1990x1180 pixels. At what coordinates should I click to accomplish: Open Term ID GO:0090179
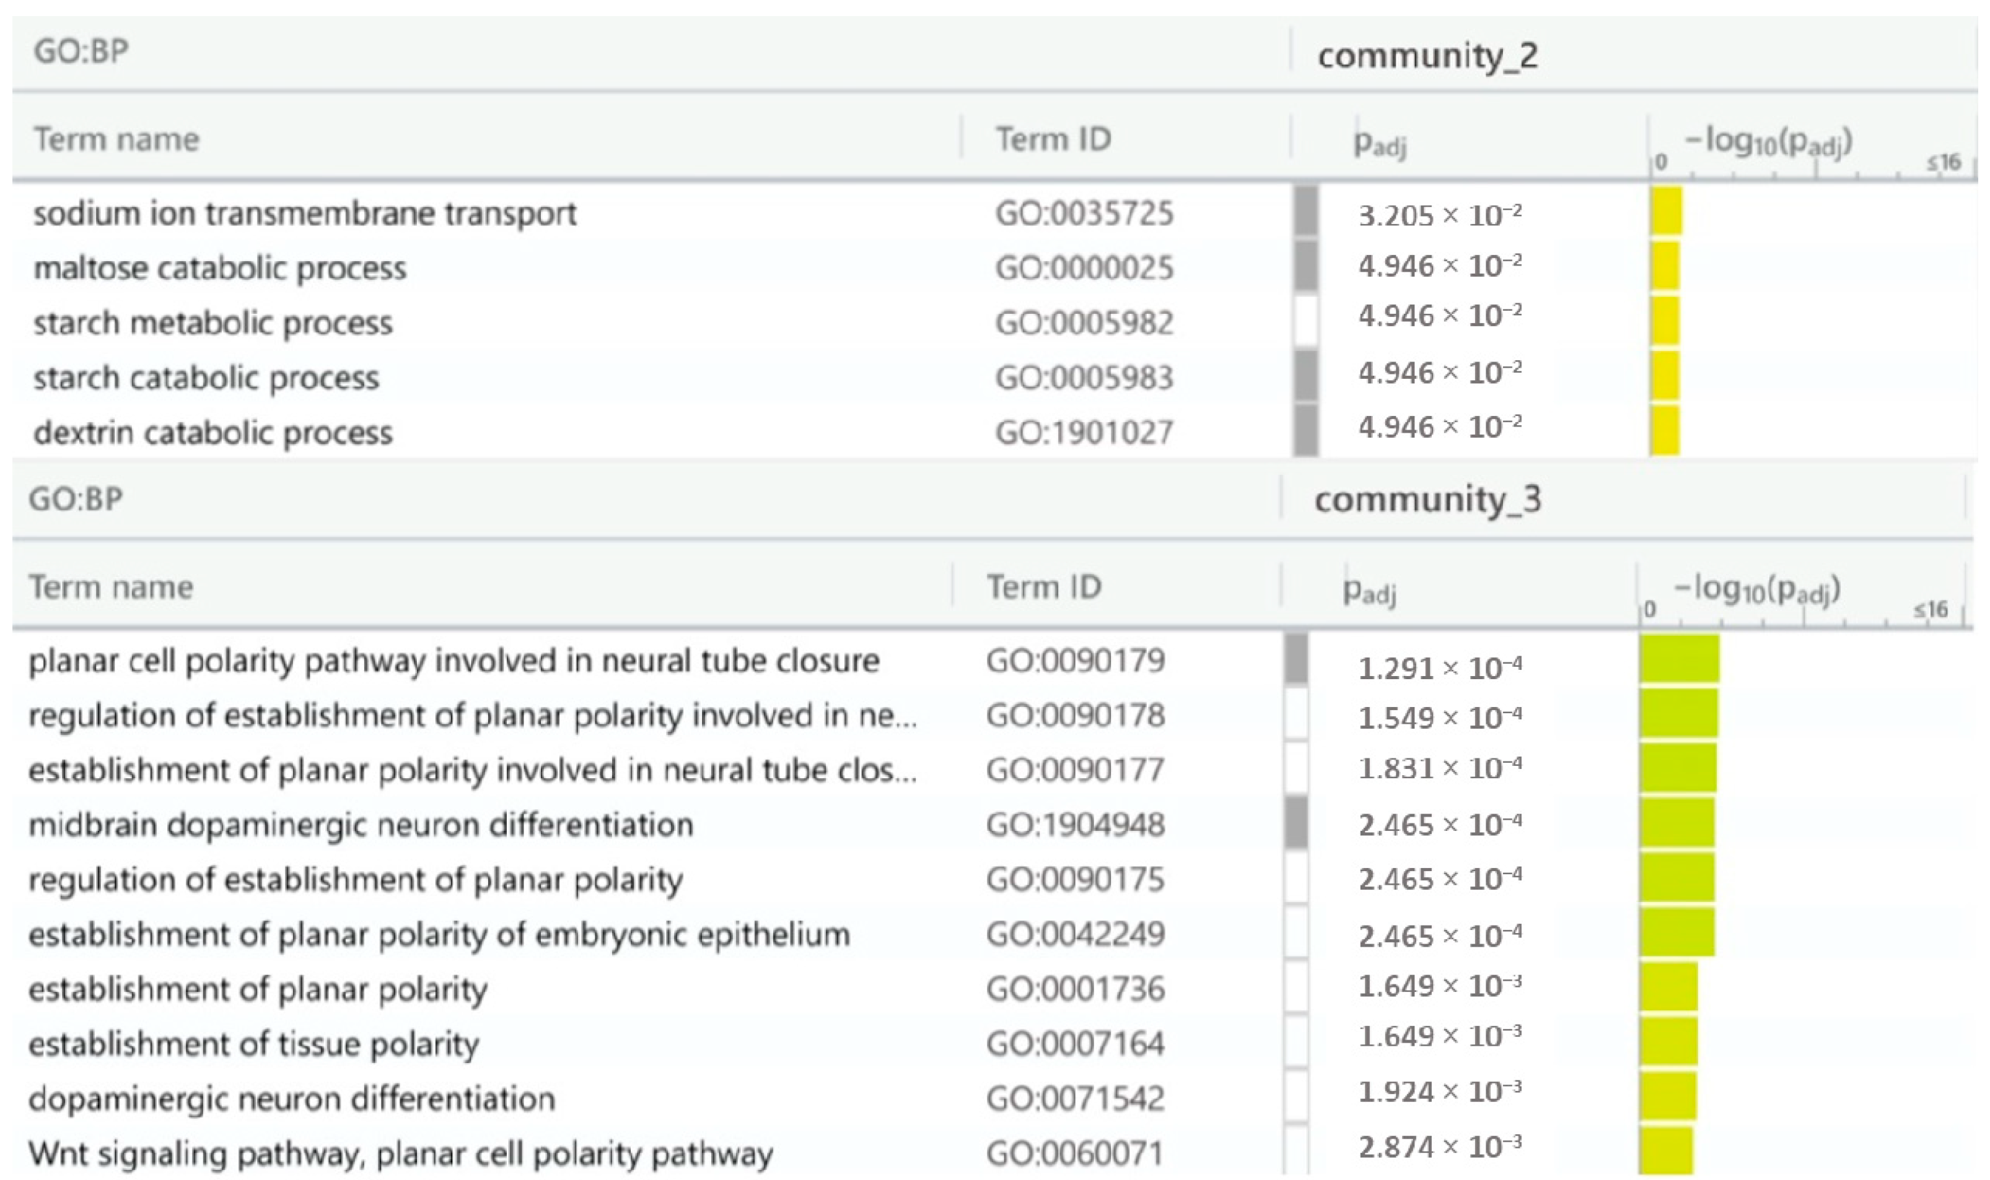[x=1075, y=661]
